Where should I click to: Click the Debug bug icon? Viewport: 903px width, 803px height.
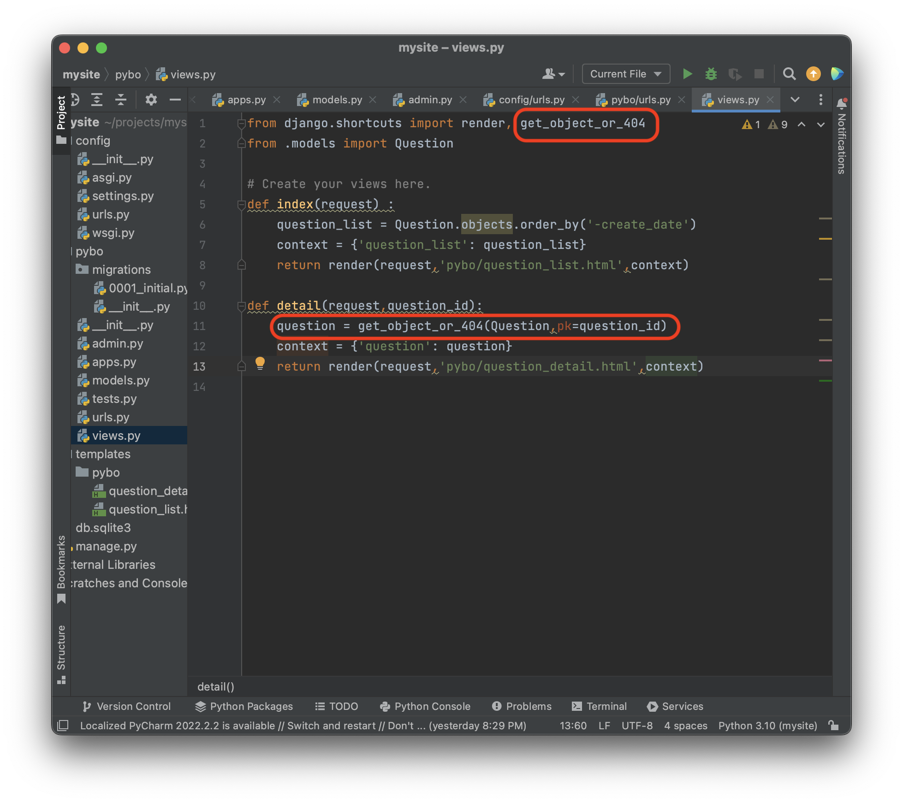pos(711,74)
